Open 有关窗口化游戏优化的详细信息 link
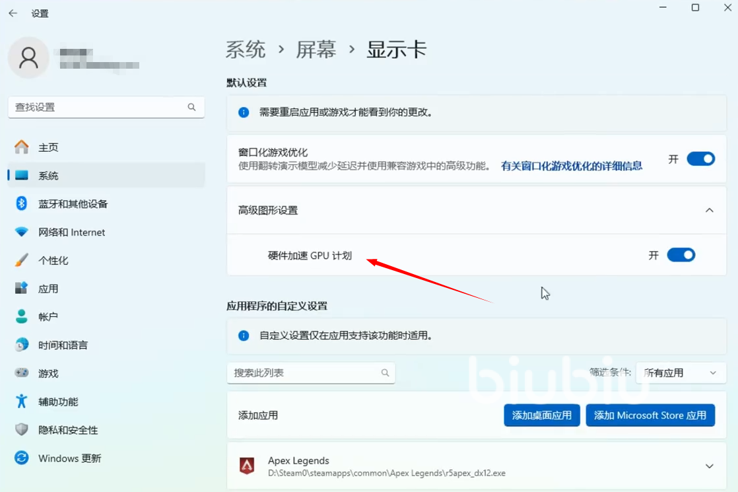Screen dimensions: 738x492 pyautogui.click(x=571, y=166)
